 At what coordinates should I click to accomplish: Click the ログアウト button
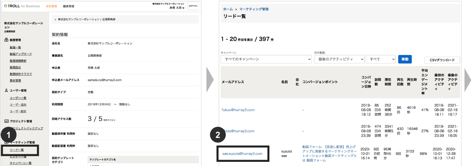(193, 6)
